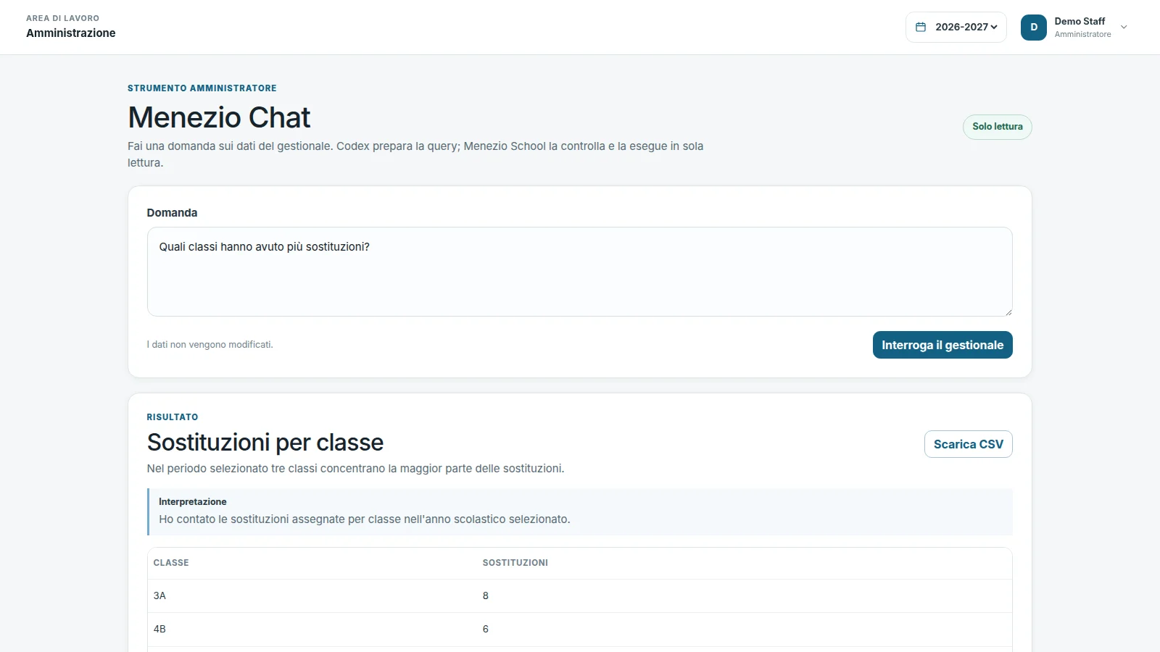Click the value 6 in the 4B row

coord(486,629)
